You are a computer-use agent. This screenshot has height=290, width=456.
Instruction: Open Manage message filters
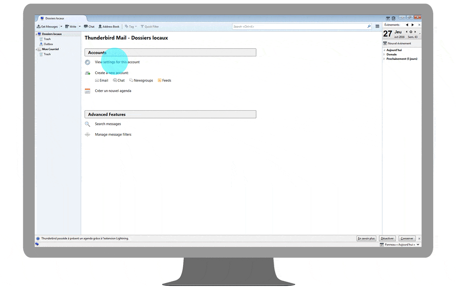click(113, 134)
